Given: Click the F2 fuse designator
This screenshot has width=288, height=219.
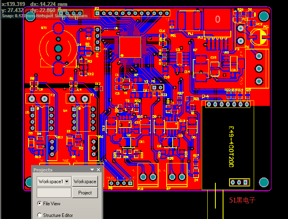Looking at the screenshot, I should point(53,95).
